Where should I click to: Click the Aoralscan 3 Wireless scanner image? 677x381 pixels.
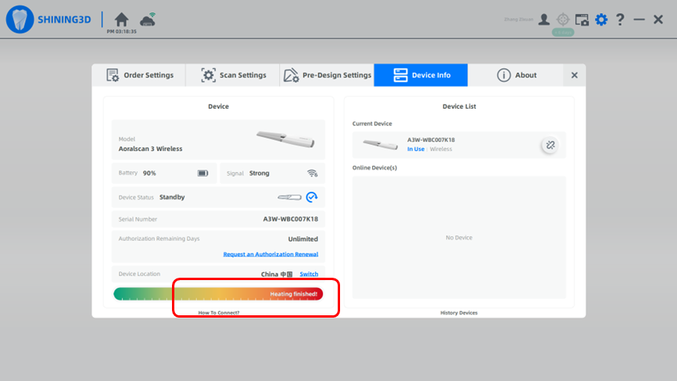285,139
